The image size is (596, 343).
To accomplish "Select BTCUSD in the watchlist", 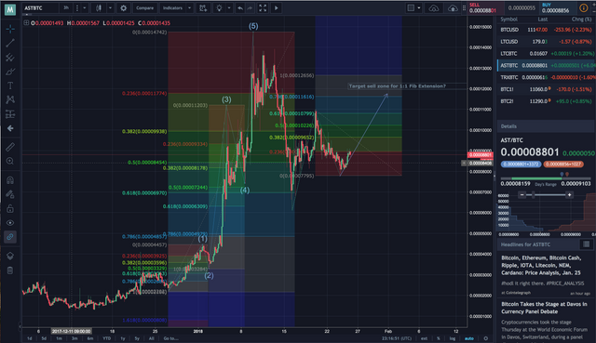I will (x=546, y=30).
